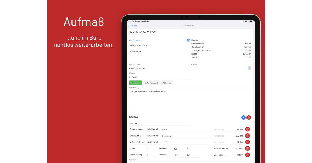
Task: Delete the Boden Abzug row
Action: click(248, 155)
